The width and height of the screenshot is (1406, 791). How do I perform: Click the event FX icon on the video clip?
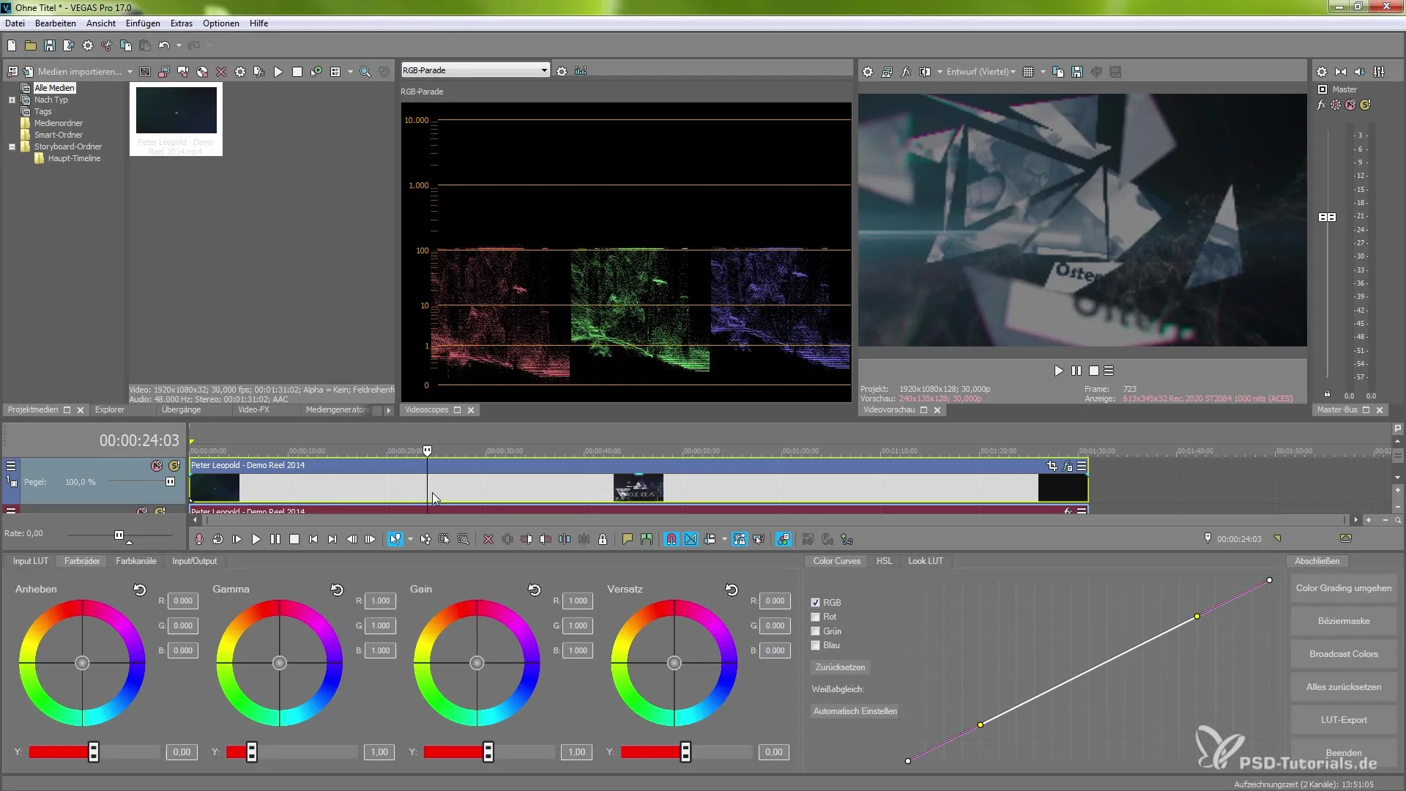coord(1068,466)
